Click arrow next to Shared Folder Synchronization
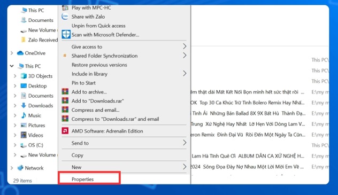 (x=185, y=56)
